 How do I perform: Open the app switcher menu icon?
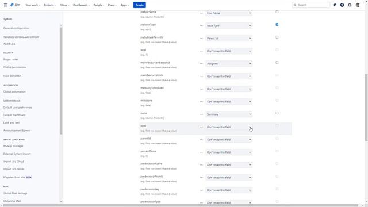point(6,5)
